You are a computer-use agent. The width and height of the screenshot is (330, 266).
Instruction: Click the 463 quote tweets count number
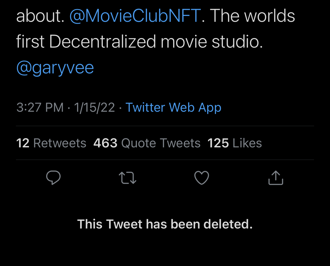(105, 143)
